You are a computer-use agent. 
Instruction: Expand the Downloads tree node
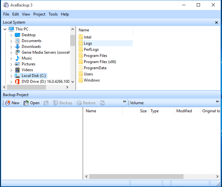click(11, 47)
